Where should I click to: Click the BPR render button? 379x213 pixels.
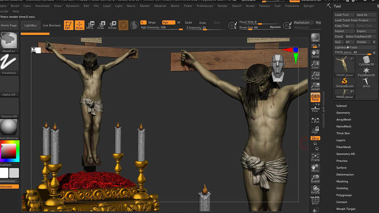[315, 38]
